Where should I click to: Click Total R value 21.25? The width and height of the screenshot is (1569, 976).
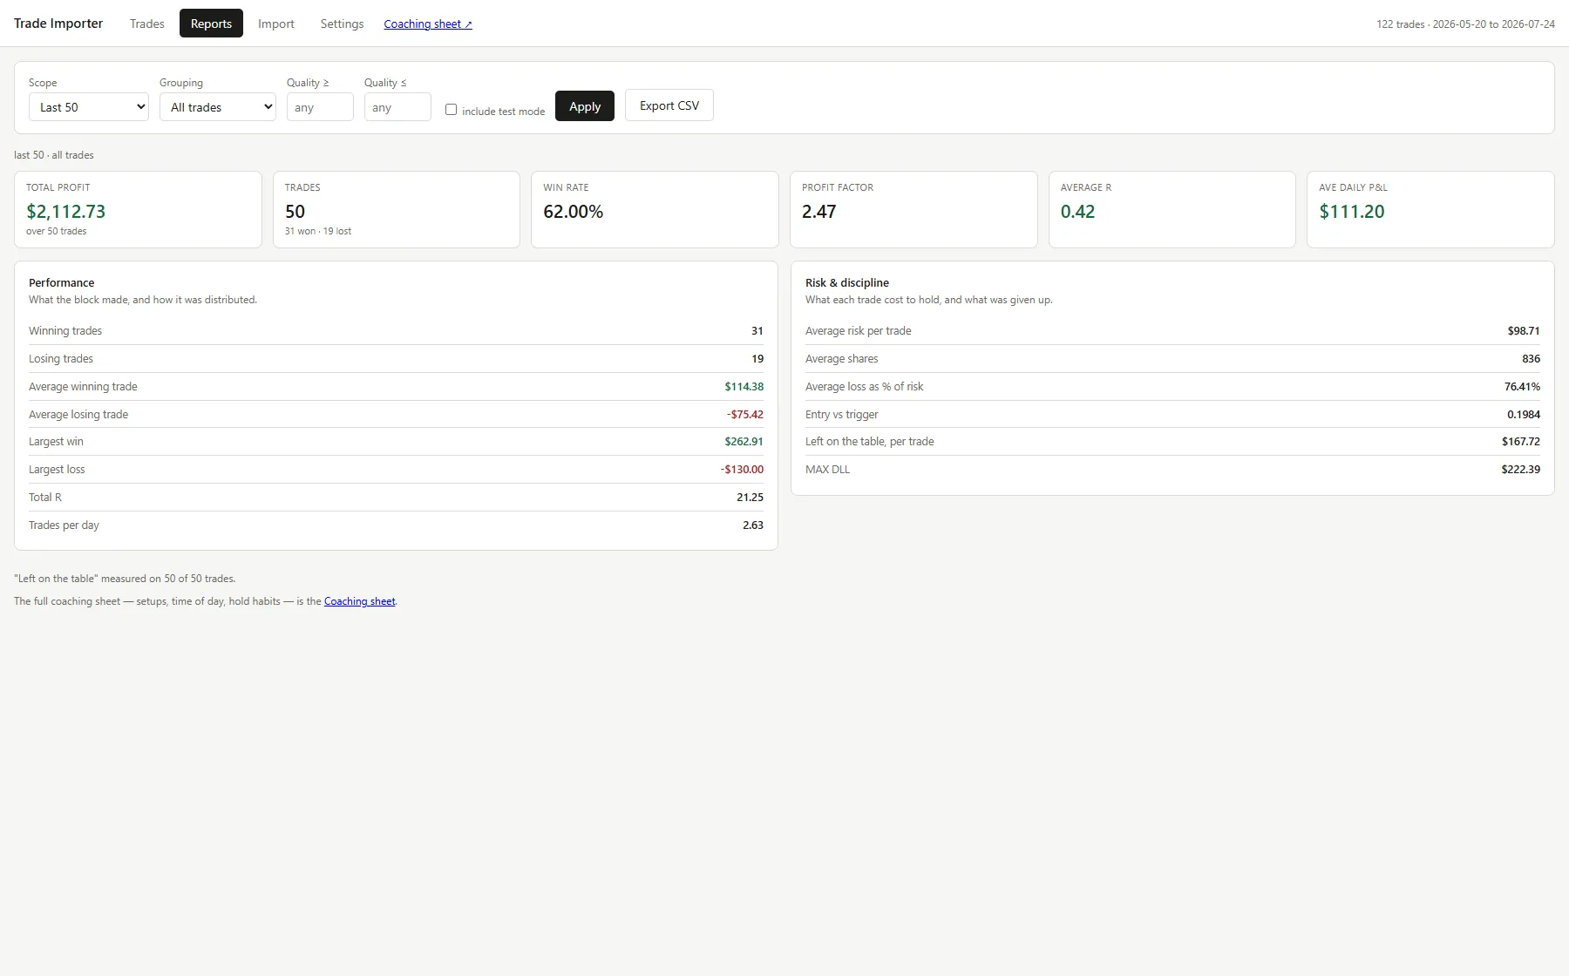[750, 498]
